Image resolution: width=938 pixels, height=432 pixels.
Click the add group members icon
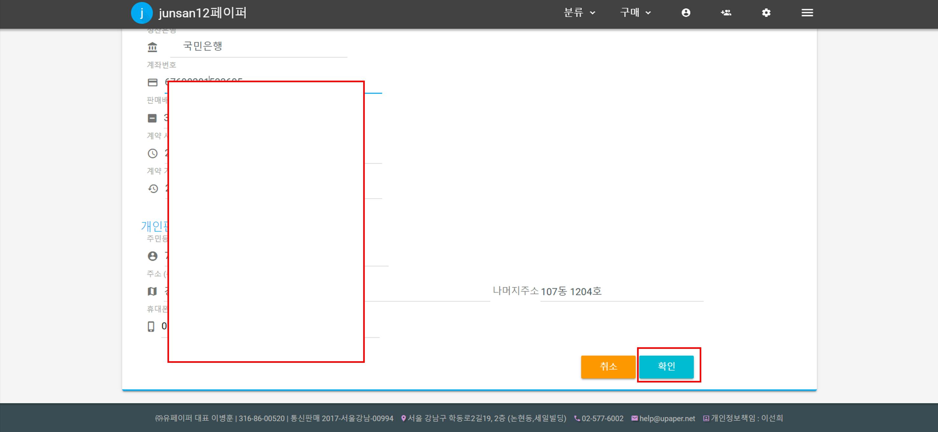pos(726,13)
